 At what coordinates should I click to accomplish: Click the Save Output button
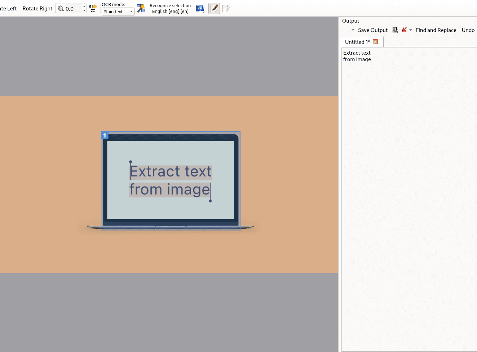click(x=372, y=30)
